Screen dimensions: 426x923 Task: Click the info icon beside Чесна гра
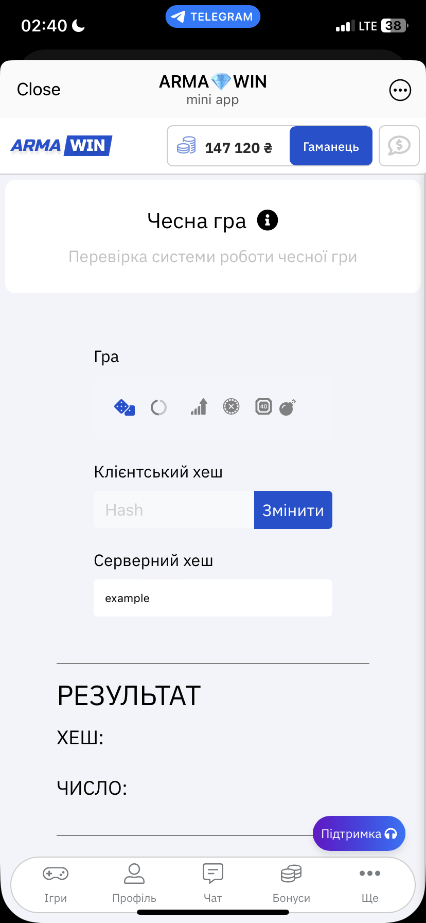(268, 220)
